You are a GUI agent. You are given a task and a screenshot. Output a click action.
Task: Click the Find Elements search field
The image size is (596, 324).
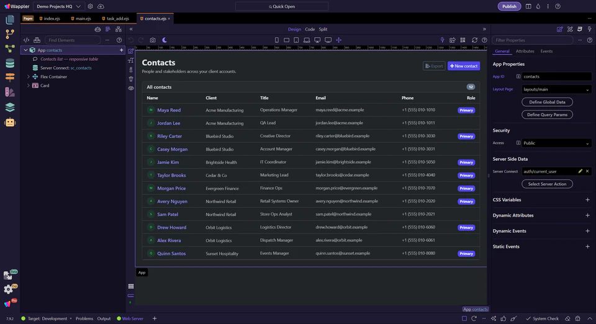pyautogui.click(x=73, y=40)
